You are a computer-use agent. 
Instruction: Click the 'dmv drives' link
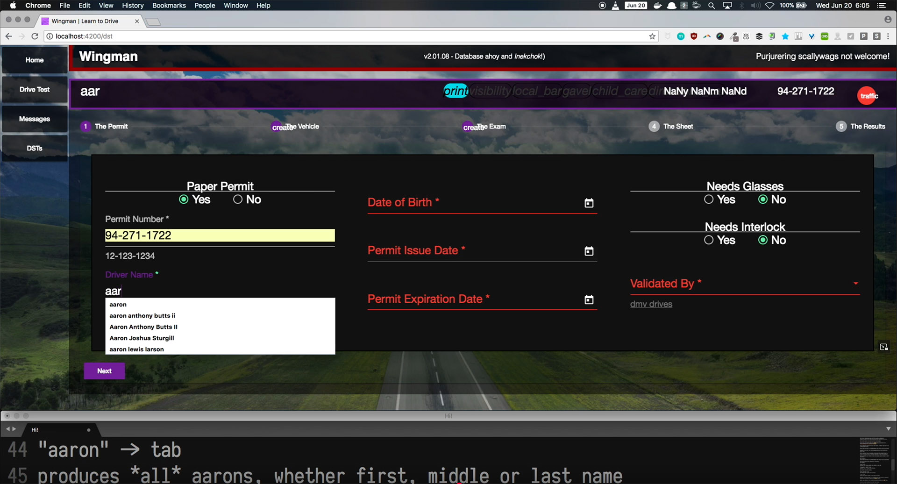point(651,304)
